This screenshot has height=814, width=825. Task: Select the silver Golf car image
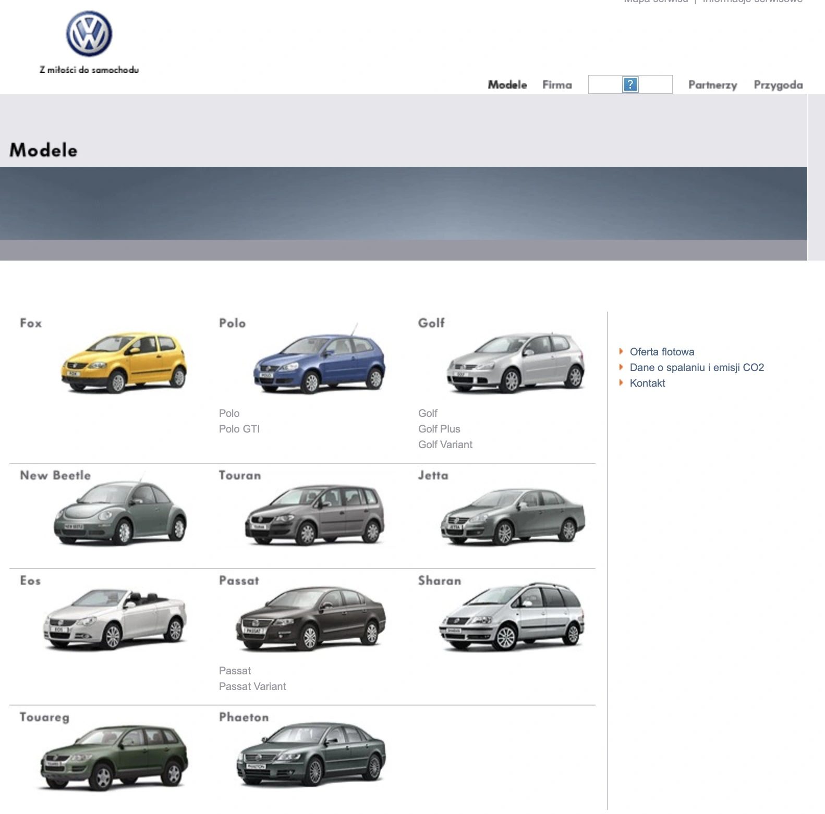point(515,363)
